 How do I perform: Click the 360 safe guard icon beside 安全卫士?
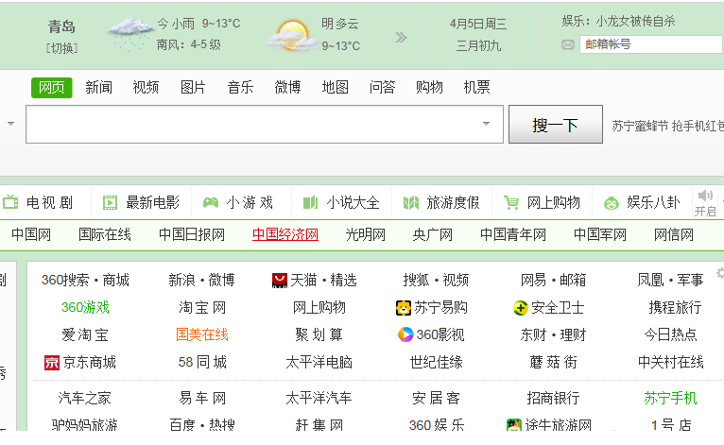521,308
